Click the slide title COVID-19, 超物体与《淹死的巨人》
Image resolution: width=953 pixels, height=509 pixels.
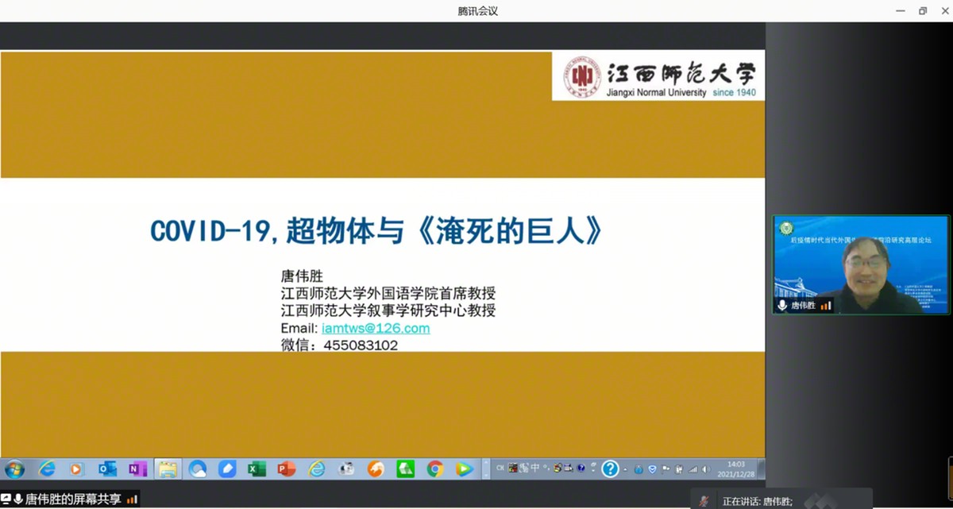pos(377,230)
